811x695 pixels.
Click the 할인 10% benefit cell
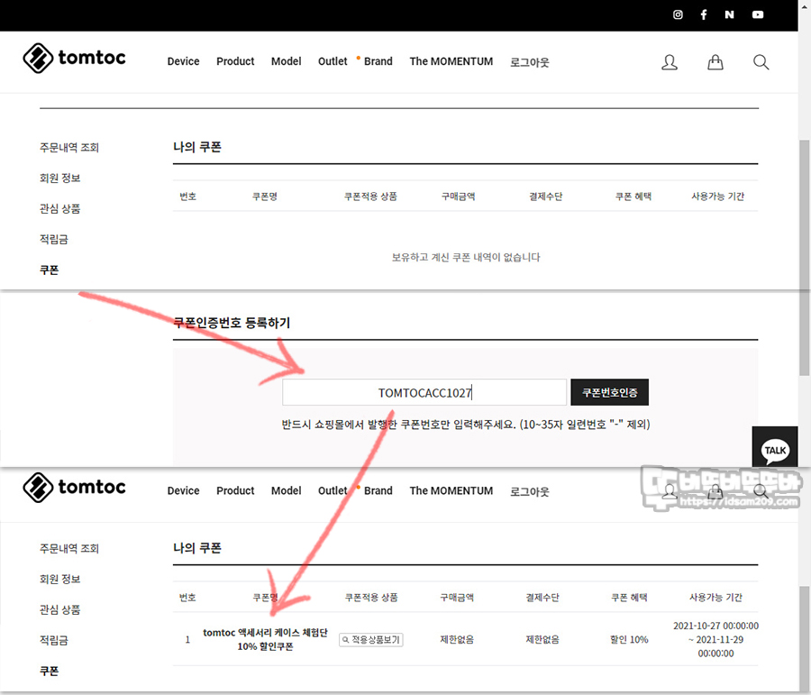pyautogui.click(x=629, y=640)
